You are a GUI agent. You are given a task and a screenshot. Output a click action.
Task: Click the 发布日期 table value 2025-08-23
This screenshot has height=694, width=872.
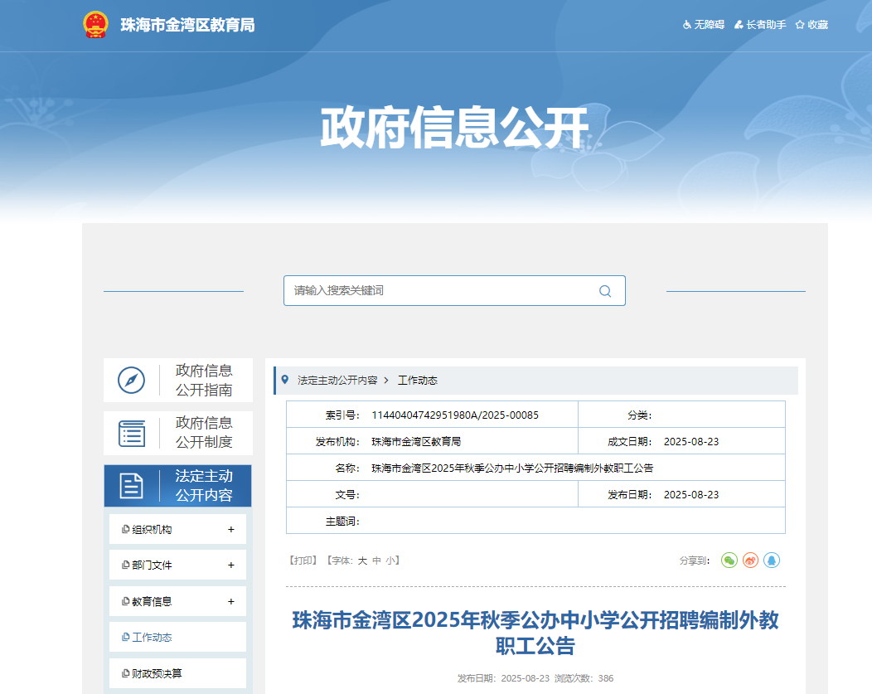point(691,494)
